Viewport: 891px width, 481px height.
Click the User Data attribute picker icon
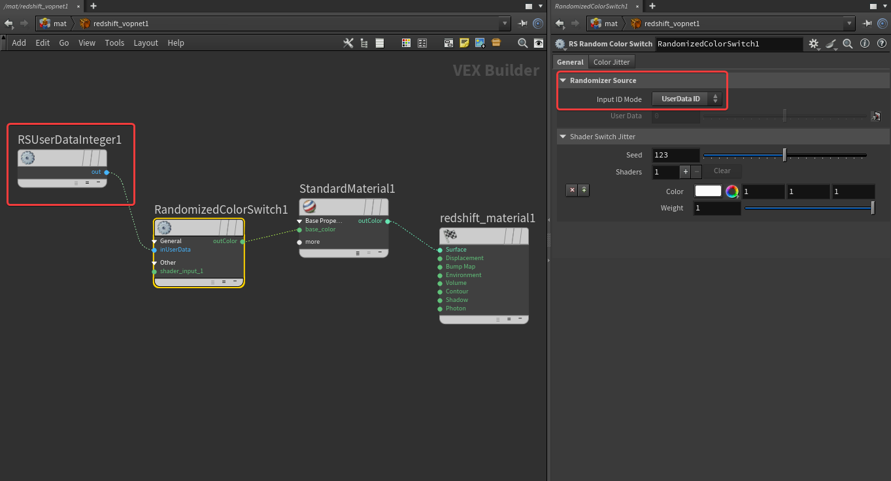click(x=876, y=116)
